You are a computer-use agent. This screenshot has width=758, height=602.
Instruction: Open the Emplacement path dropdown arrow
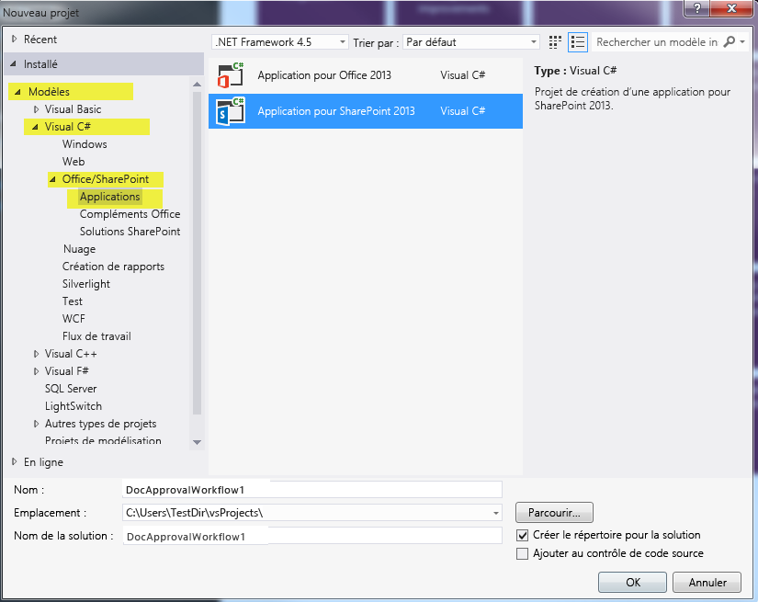[496, 513]
